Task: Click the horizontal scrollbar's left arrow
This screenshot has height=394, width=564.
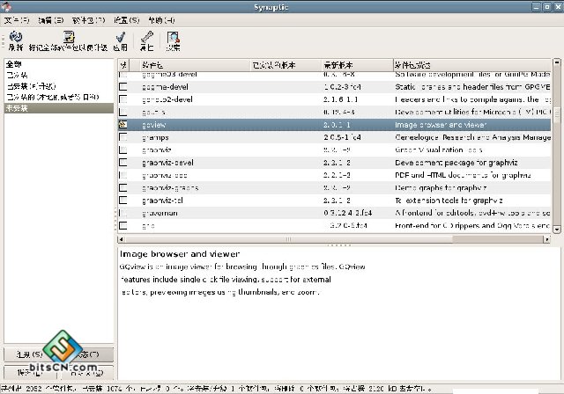Action: [x=122, y=239]
